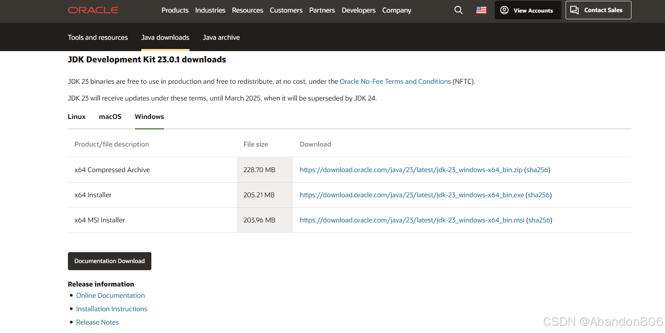Open the Installation Instructions link
The image size is (665, 333).
pos(112,309)
